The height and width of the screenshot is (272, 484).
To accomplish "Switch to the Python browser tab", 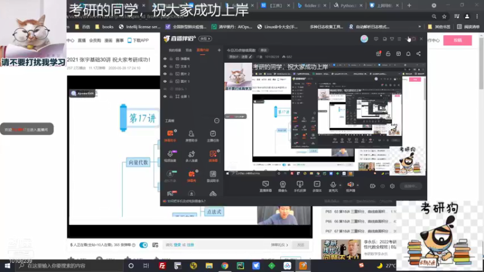I will coord(347,5).
